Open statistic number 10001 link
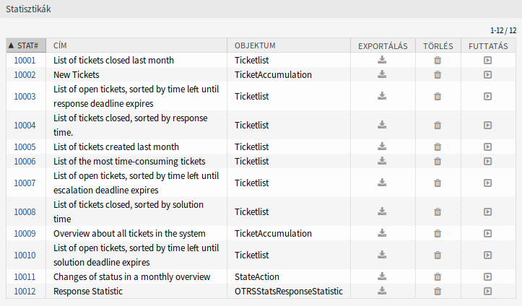The height and width of the screenshot is (306, 522). point(25,60)
